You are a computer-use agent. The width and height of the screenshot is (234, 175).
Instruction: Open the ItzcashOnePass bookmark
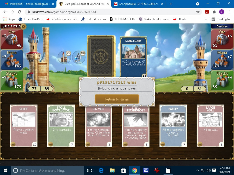coord(30,19)
